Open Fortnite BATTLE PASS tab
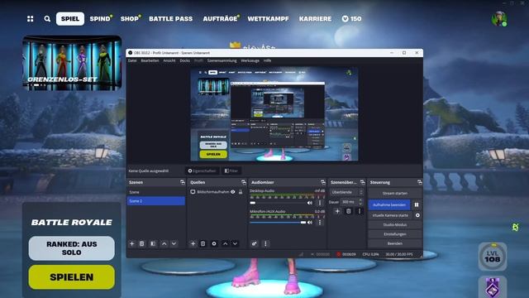This screenshot has width=529, height=298. pos(171,19)
